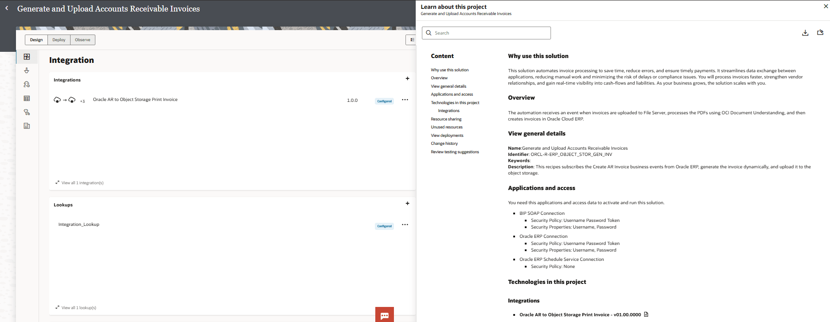830x322 pixels.
Task: Go back using the header back arrow
Action: (7, 8)
